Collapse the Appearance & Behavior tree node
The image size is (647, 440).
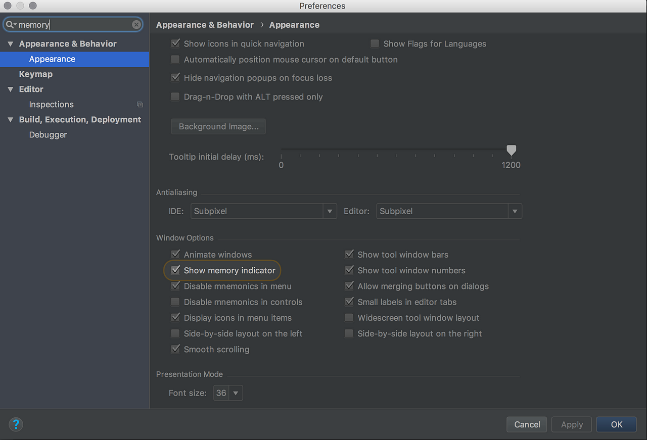click(10, 44)
